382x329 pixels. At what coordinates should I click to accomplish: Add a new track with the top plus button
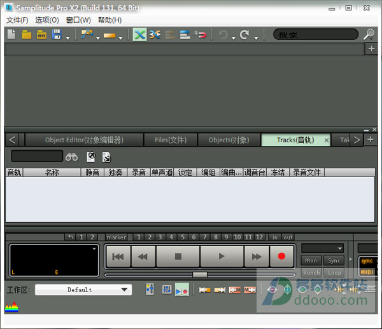tap(371, 49)
